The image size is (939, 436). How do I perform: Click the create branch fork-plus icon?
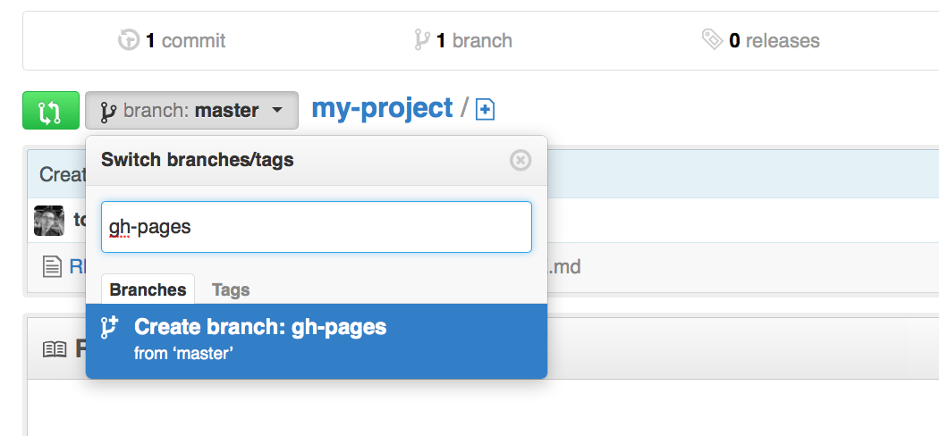[110, 328]
